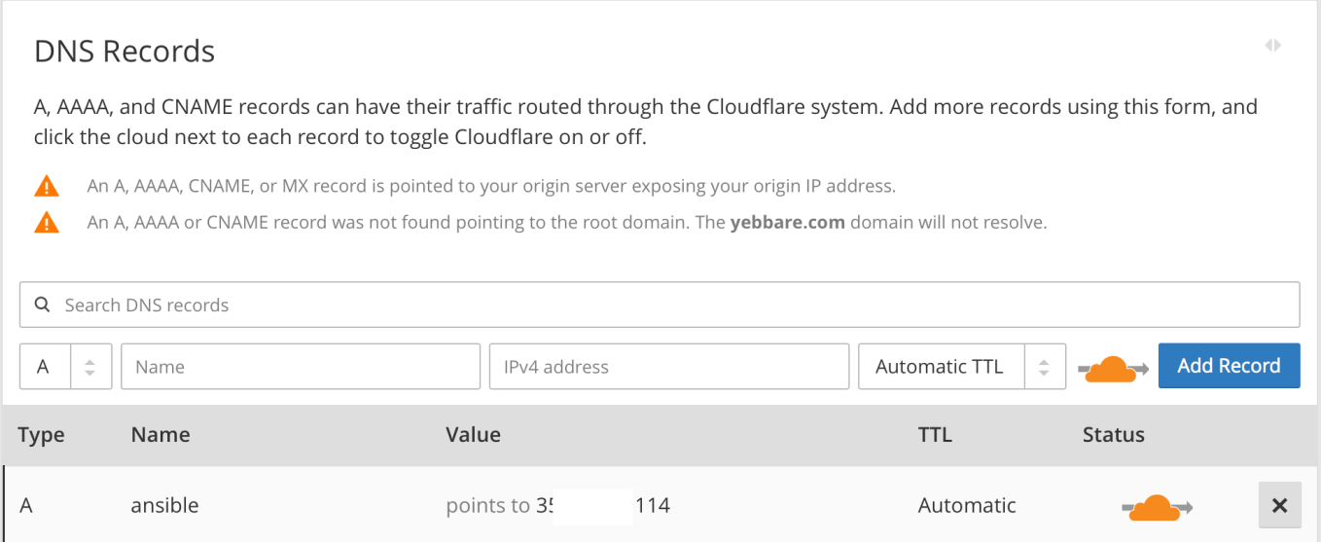Image resolution: width=1321 pixels, height=542 pixels.
Task: Edit the ansible record's Automatic TTL value
Action: [966, 506]
